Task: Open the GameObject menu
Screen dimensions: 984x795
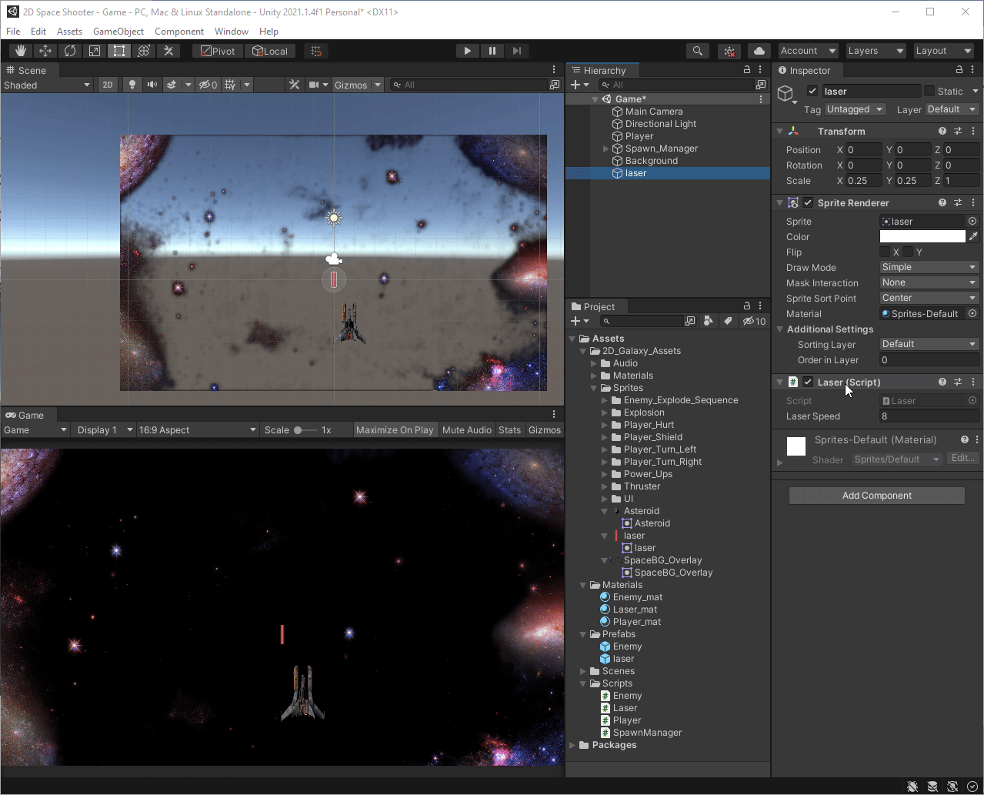Action: pos(118,32)
